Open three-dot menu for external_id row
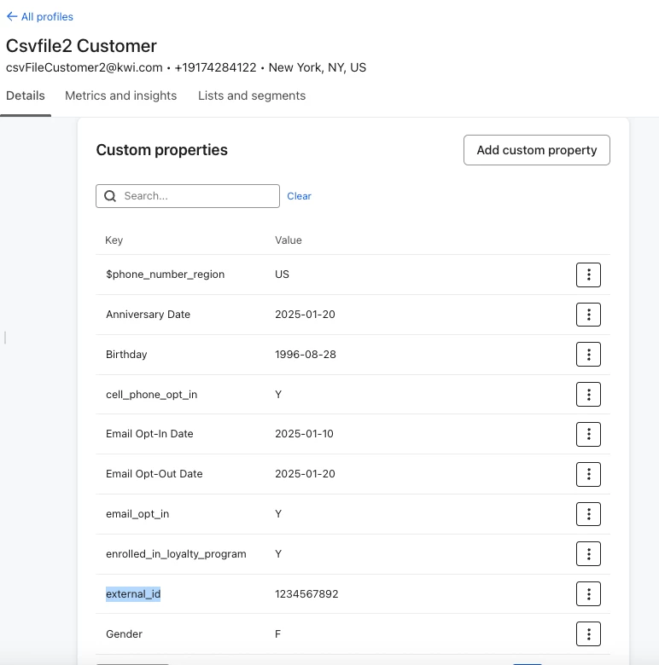This screenshot has width=659, height=665. [588, 594]
